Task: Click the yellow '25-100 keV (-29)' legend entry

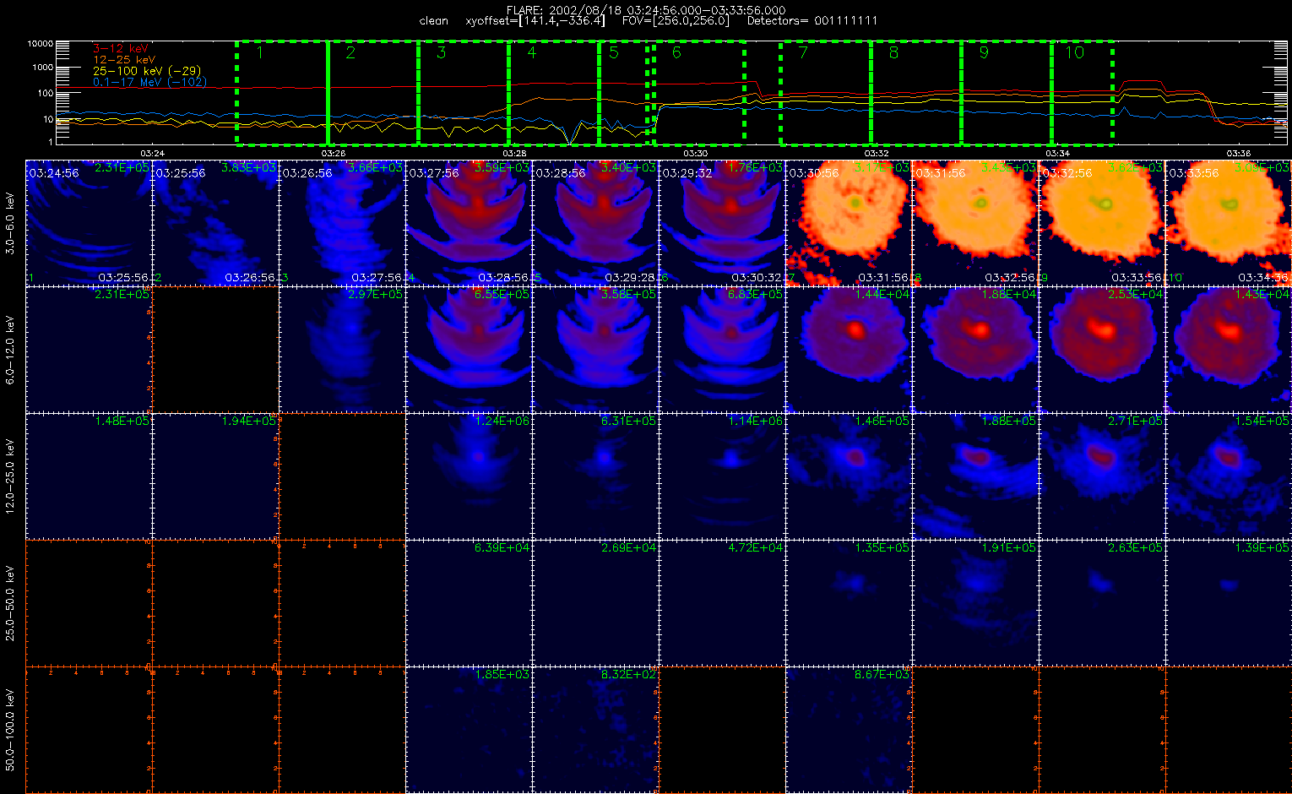Action: click(x=147, y=71)
